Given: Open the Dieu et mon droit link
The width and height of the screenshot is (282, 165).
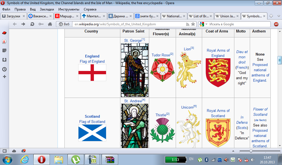Looking at the screenshot, I should (242, 57).
